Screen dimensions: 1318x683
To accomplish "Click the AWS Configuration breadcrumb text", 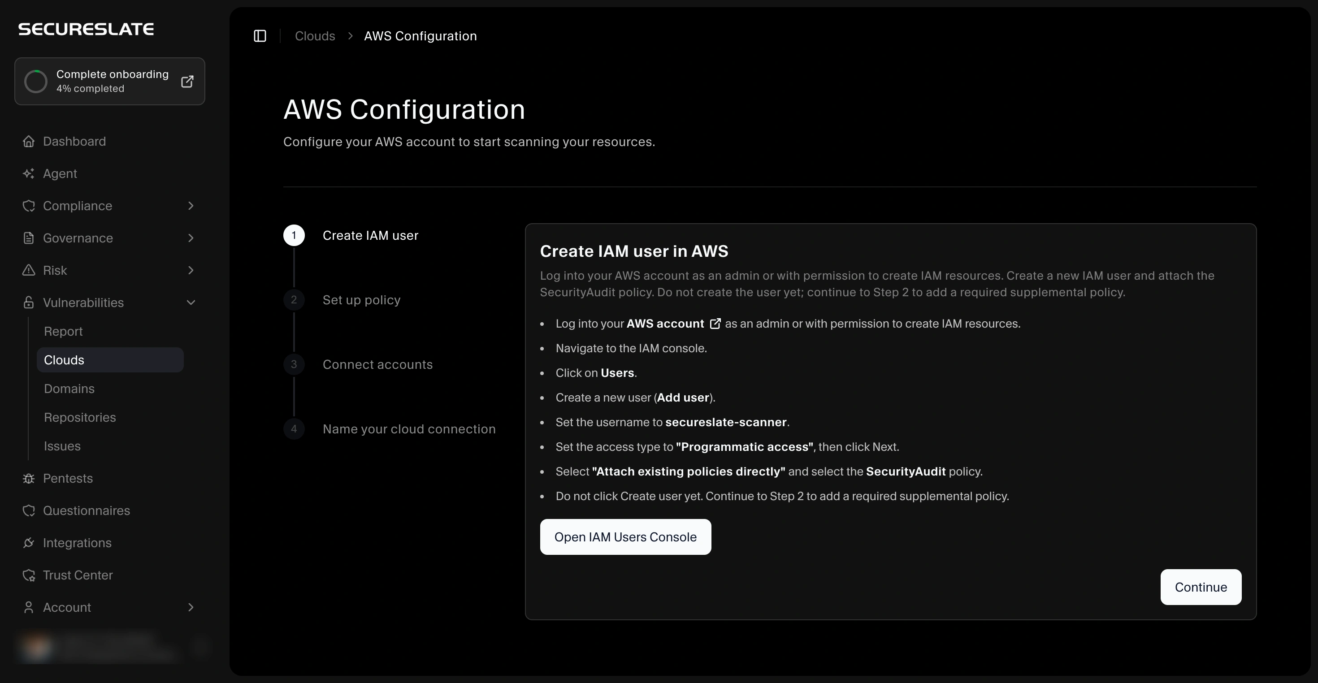I will click(420, 36).
